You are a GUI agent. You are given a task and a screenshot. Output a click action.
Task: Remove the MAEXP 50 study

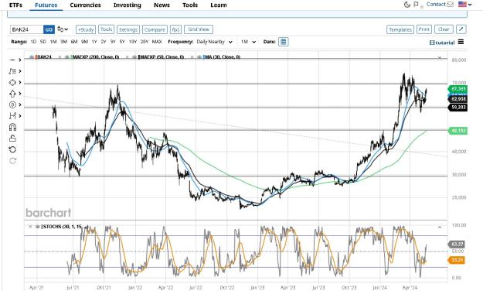127,57
